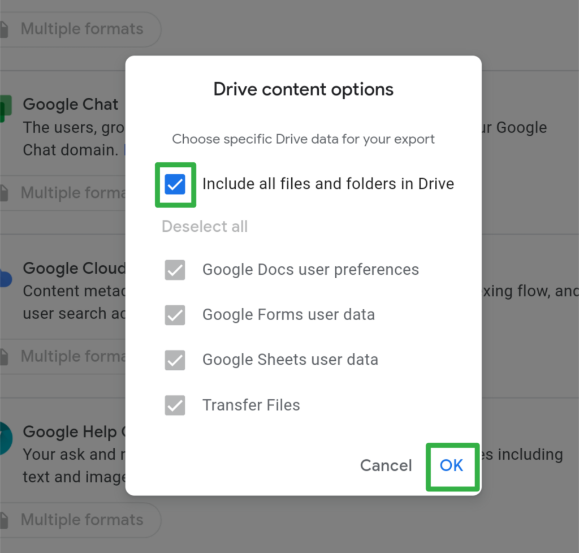Enable the Google Docs user preferences checkbox
Image resolution: width=579 pixels, height=553 pixels.
(175, 270)
